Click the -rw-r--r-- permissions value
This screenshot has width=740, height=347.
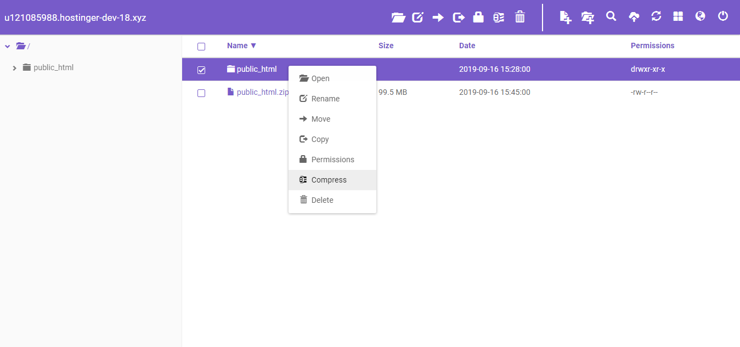644,92
